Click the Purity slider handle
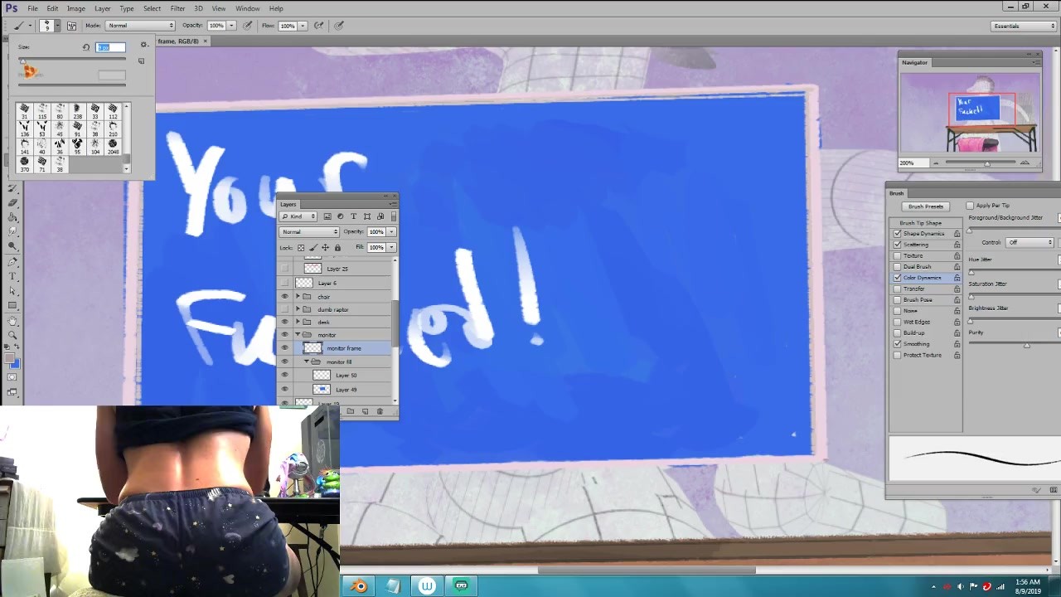The image size is (1061, 597). click(1026, 345)
